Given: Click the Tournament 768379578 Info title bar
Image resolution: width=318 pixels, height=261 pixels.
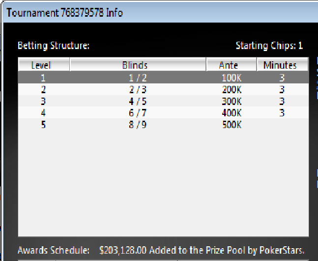Looking at the screenshot, I should 64,12.
